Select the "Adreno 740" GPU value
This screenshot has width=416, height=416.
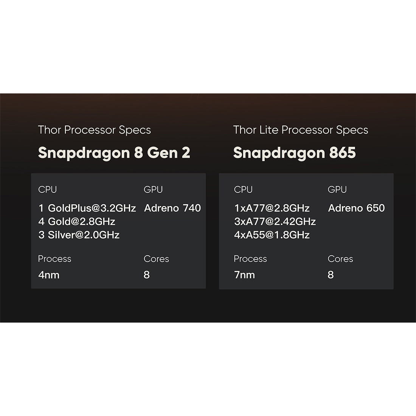(172, 208)
